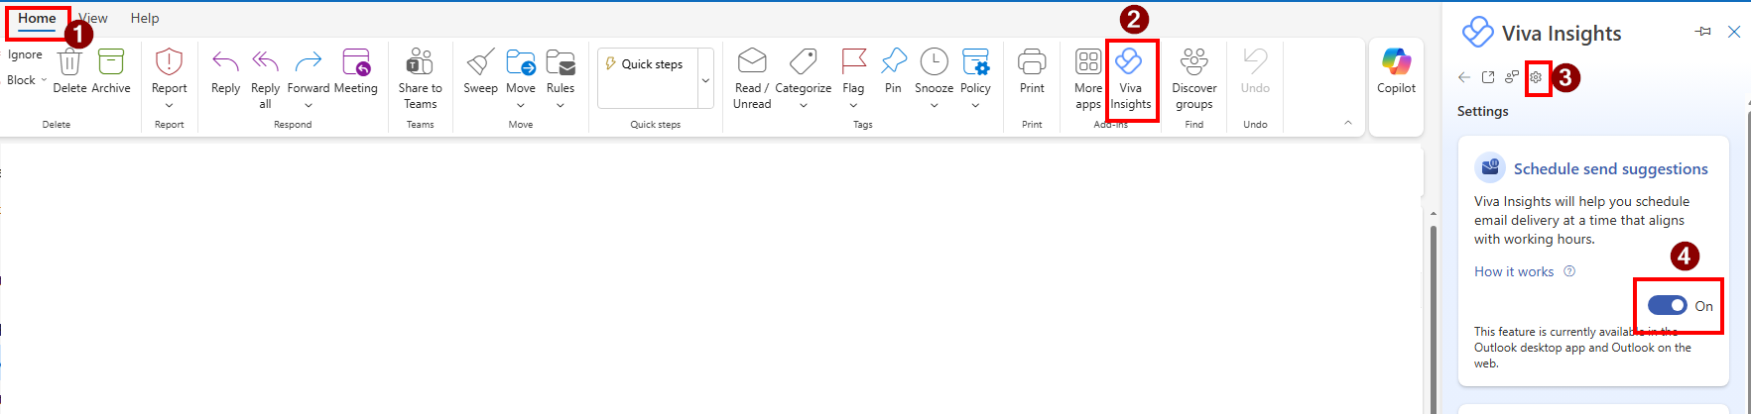This screenshot has height=414, width=1751.
Task: Open the Policy icon
Action: (975, 61)
